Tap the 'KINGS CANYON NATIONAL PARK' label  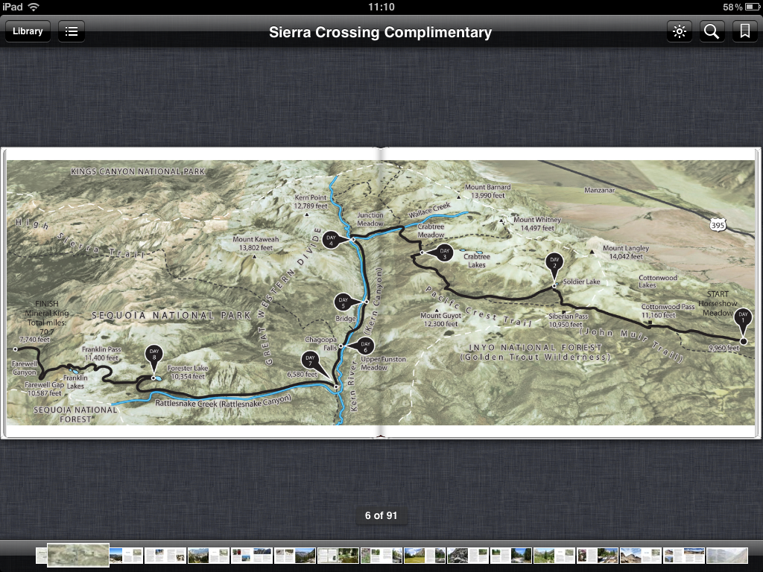[x=138, y=171]
